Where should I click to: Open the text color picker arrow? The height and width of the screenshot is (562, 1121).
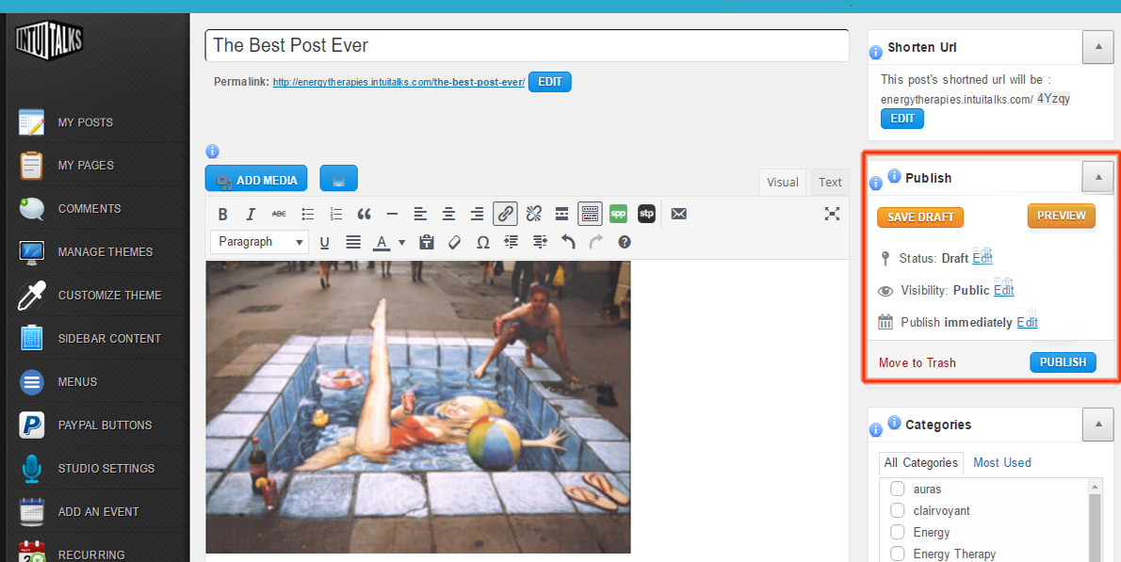(x=402, y=243)
